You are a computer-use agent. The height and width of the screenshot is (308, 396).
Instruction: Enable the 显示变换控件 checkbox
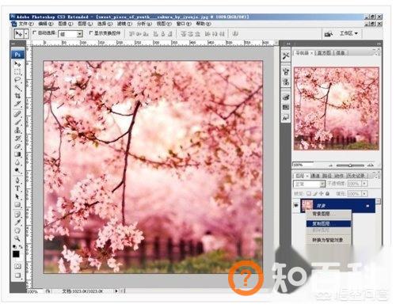[91, 32]
